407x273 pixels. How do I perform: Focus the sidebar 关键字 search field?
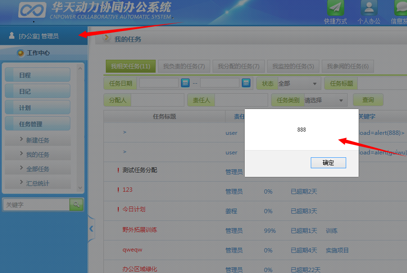point(36,205)
